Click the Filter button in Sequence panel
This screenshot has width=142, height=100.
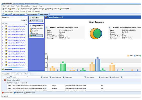point(24,20)
